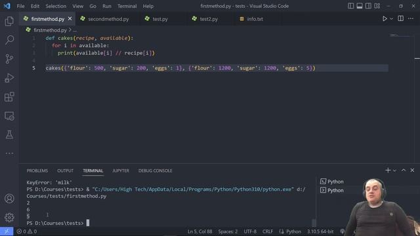Open the Edit menu
Screen dimensions: 420x236
coord(35,6)
